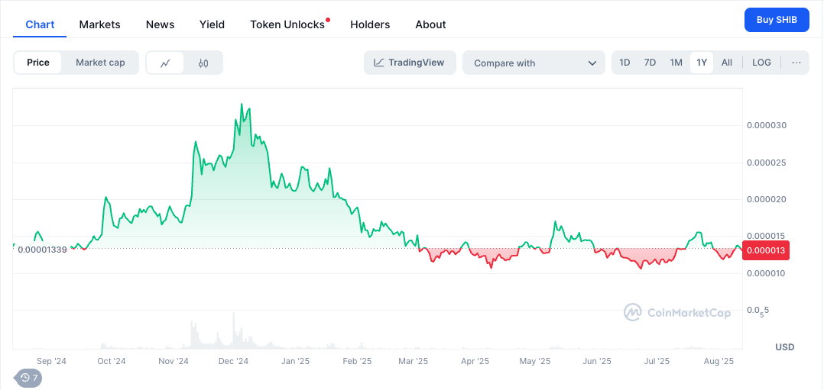
Task: Expand the Compare with dropdown
Action: click(534, 63)
